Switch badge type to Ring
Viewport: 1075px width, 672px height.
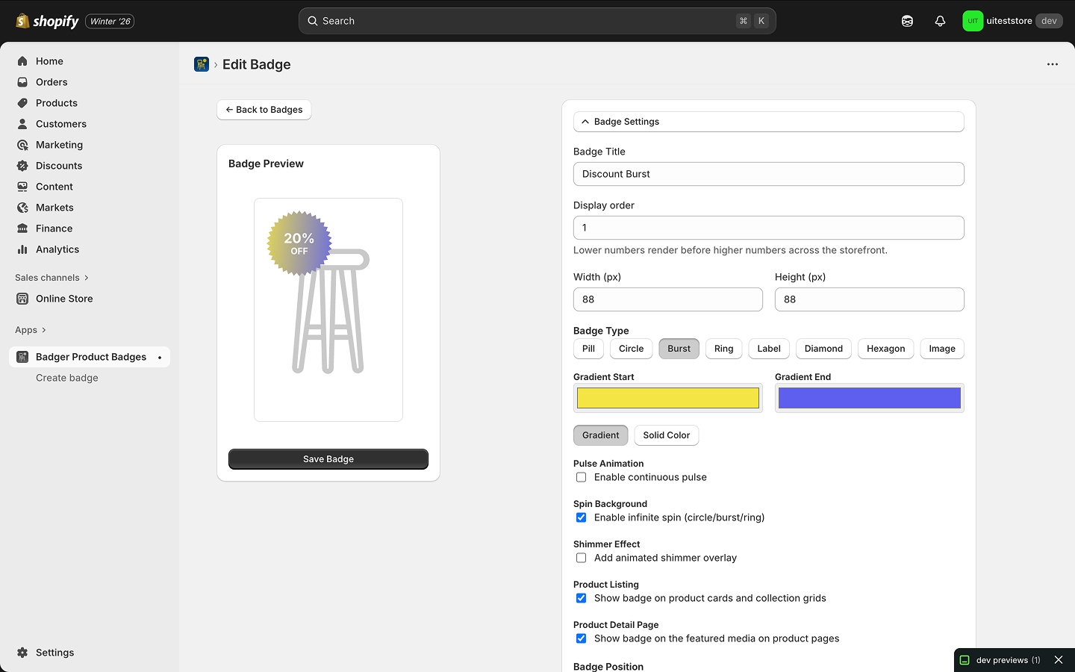point(723,349)
